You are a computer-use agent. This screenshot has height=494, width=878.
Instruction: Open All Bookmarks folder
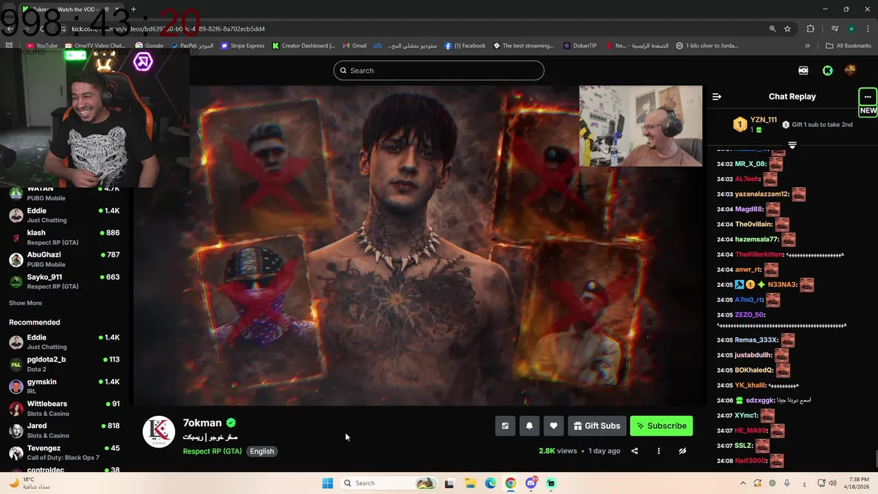click(849, 46)
